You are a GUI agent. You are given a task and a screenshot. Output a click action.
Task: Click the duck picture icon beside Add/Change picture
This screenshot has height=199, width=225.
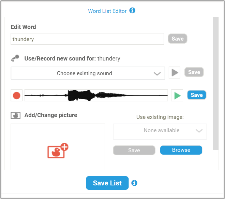point(15,115)
